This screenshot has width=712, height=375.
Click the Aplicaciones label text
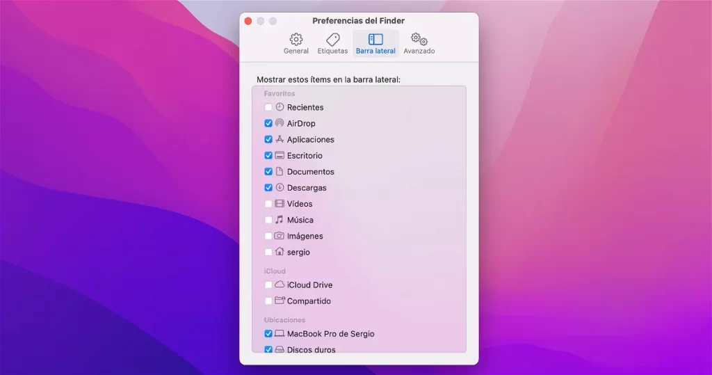point(311,140)
